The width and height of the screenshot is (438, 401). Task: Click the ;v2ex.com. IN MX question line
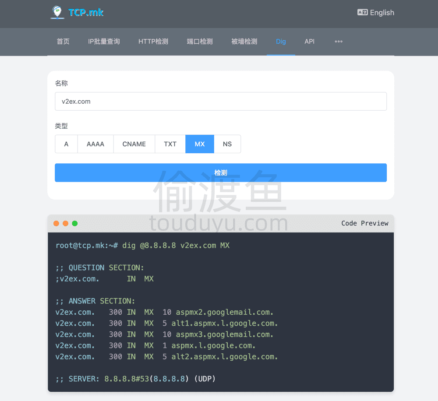coord(105,279)
